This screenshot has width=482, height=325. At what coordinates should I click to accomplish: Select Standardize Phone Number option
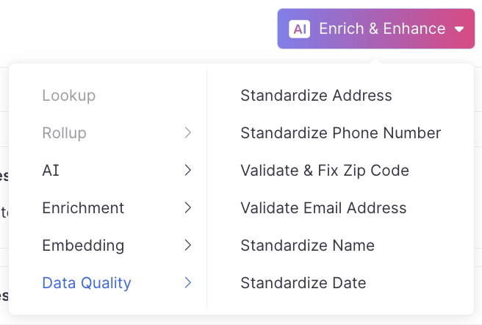340,133
